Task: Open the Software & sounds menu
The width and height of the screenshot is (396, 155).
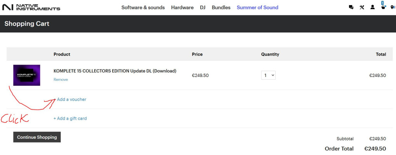Action: [143, 8]
